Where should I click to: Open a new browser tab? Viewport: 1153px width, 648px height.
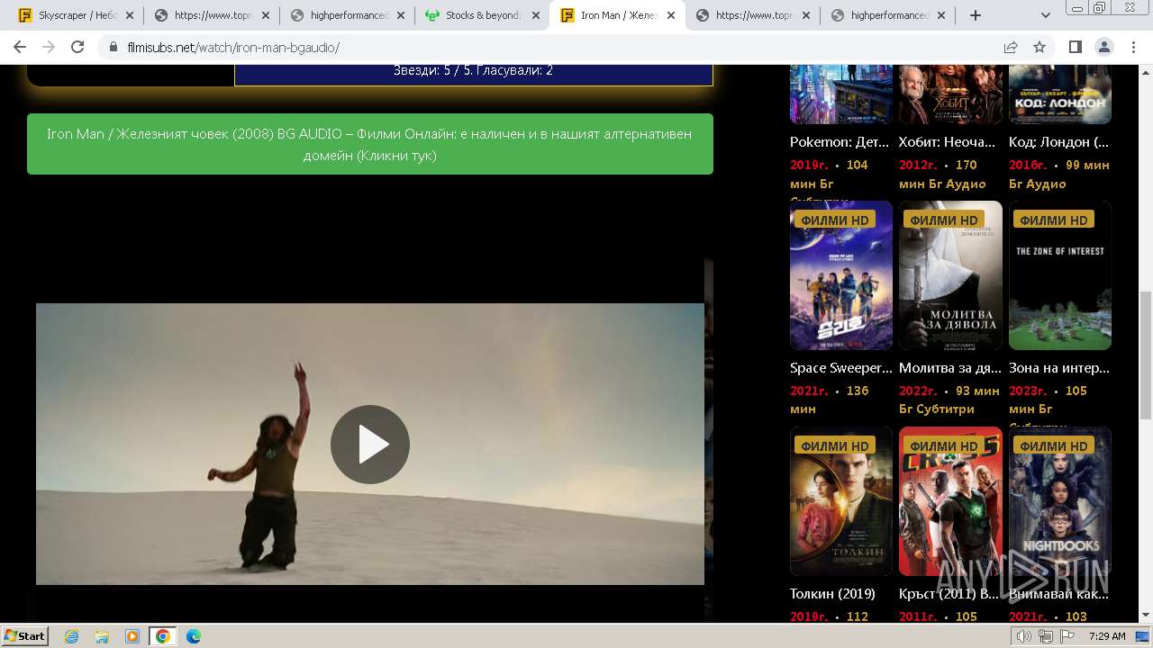point(976,15)
